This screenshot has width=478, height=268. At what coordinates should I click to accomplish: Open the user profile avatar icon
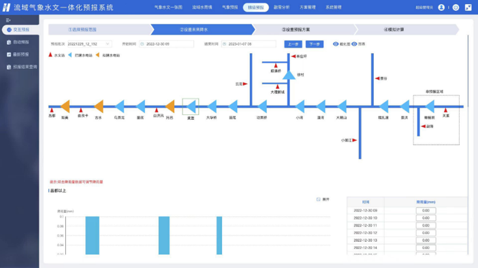click(x=441, y=7)
